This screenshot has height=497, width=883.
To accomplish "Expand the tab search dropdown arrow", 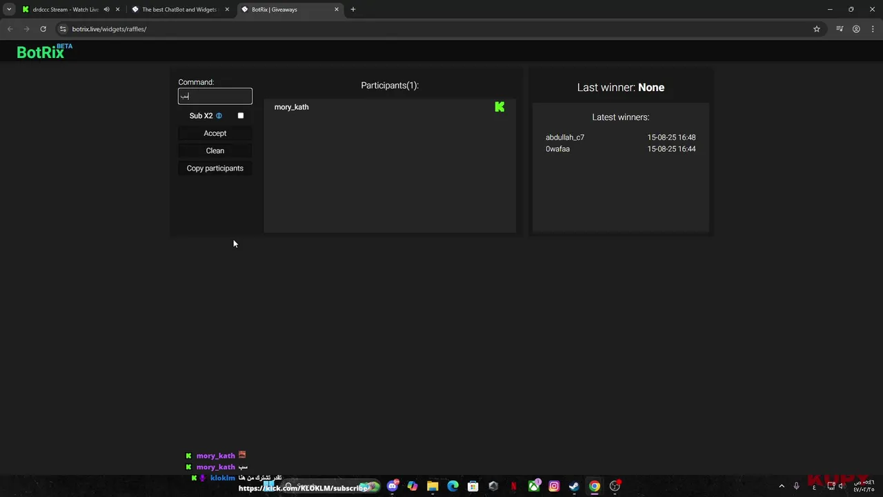I will [9, 10].
